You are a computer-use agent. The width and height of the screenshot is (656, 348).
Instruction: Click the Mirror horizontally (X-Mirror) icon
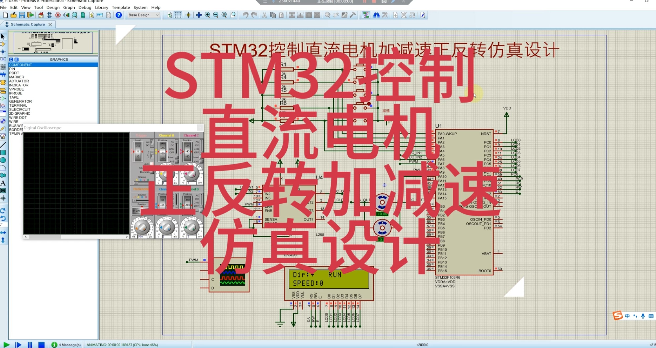pos(3,233)
